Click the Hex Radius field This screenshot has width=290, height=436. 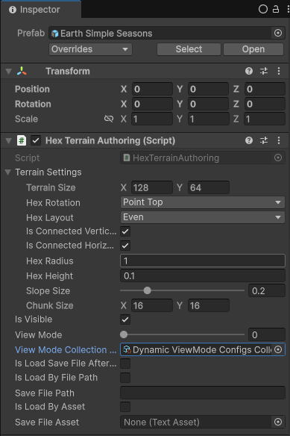pos(203,261)
